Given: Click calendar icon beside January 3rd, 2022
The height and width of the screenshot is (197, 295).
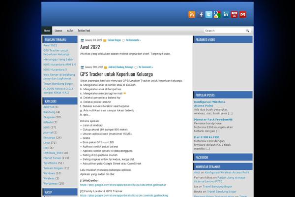Looking at the screenshot, I should pyautogui.click(x=82, y=40).
